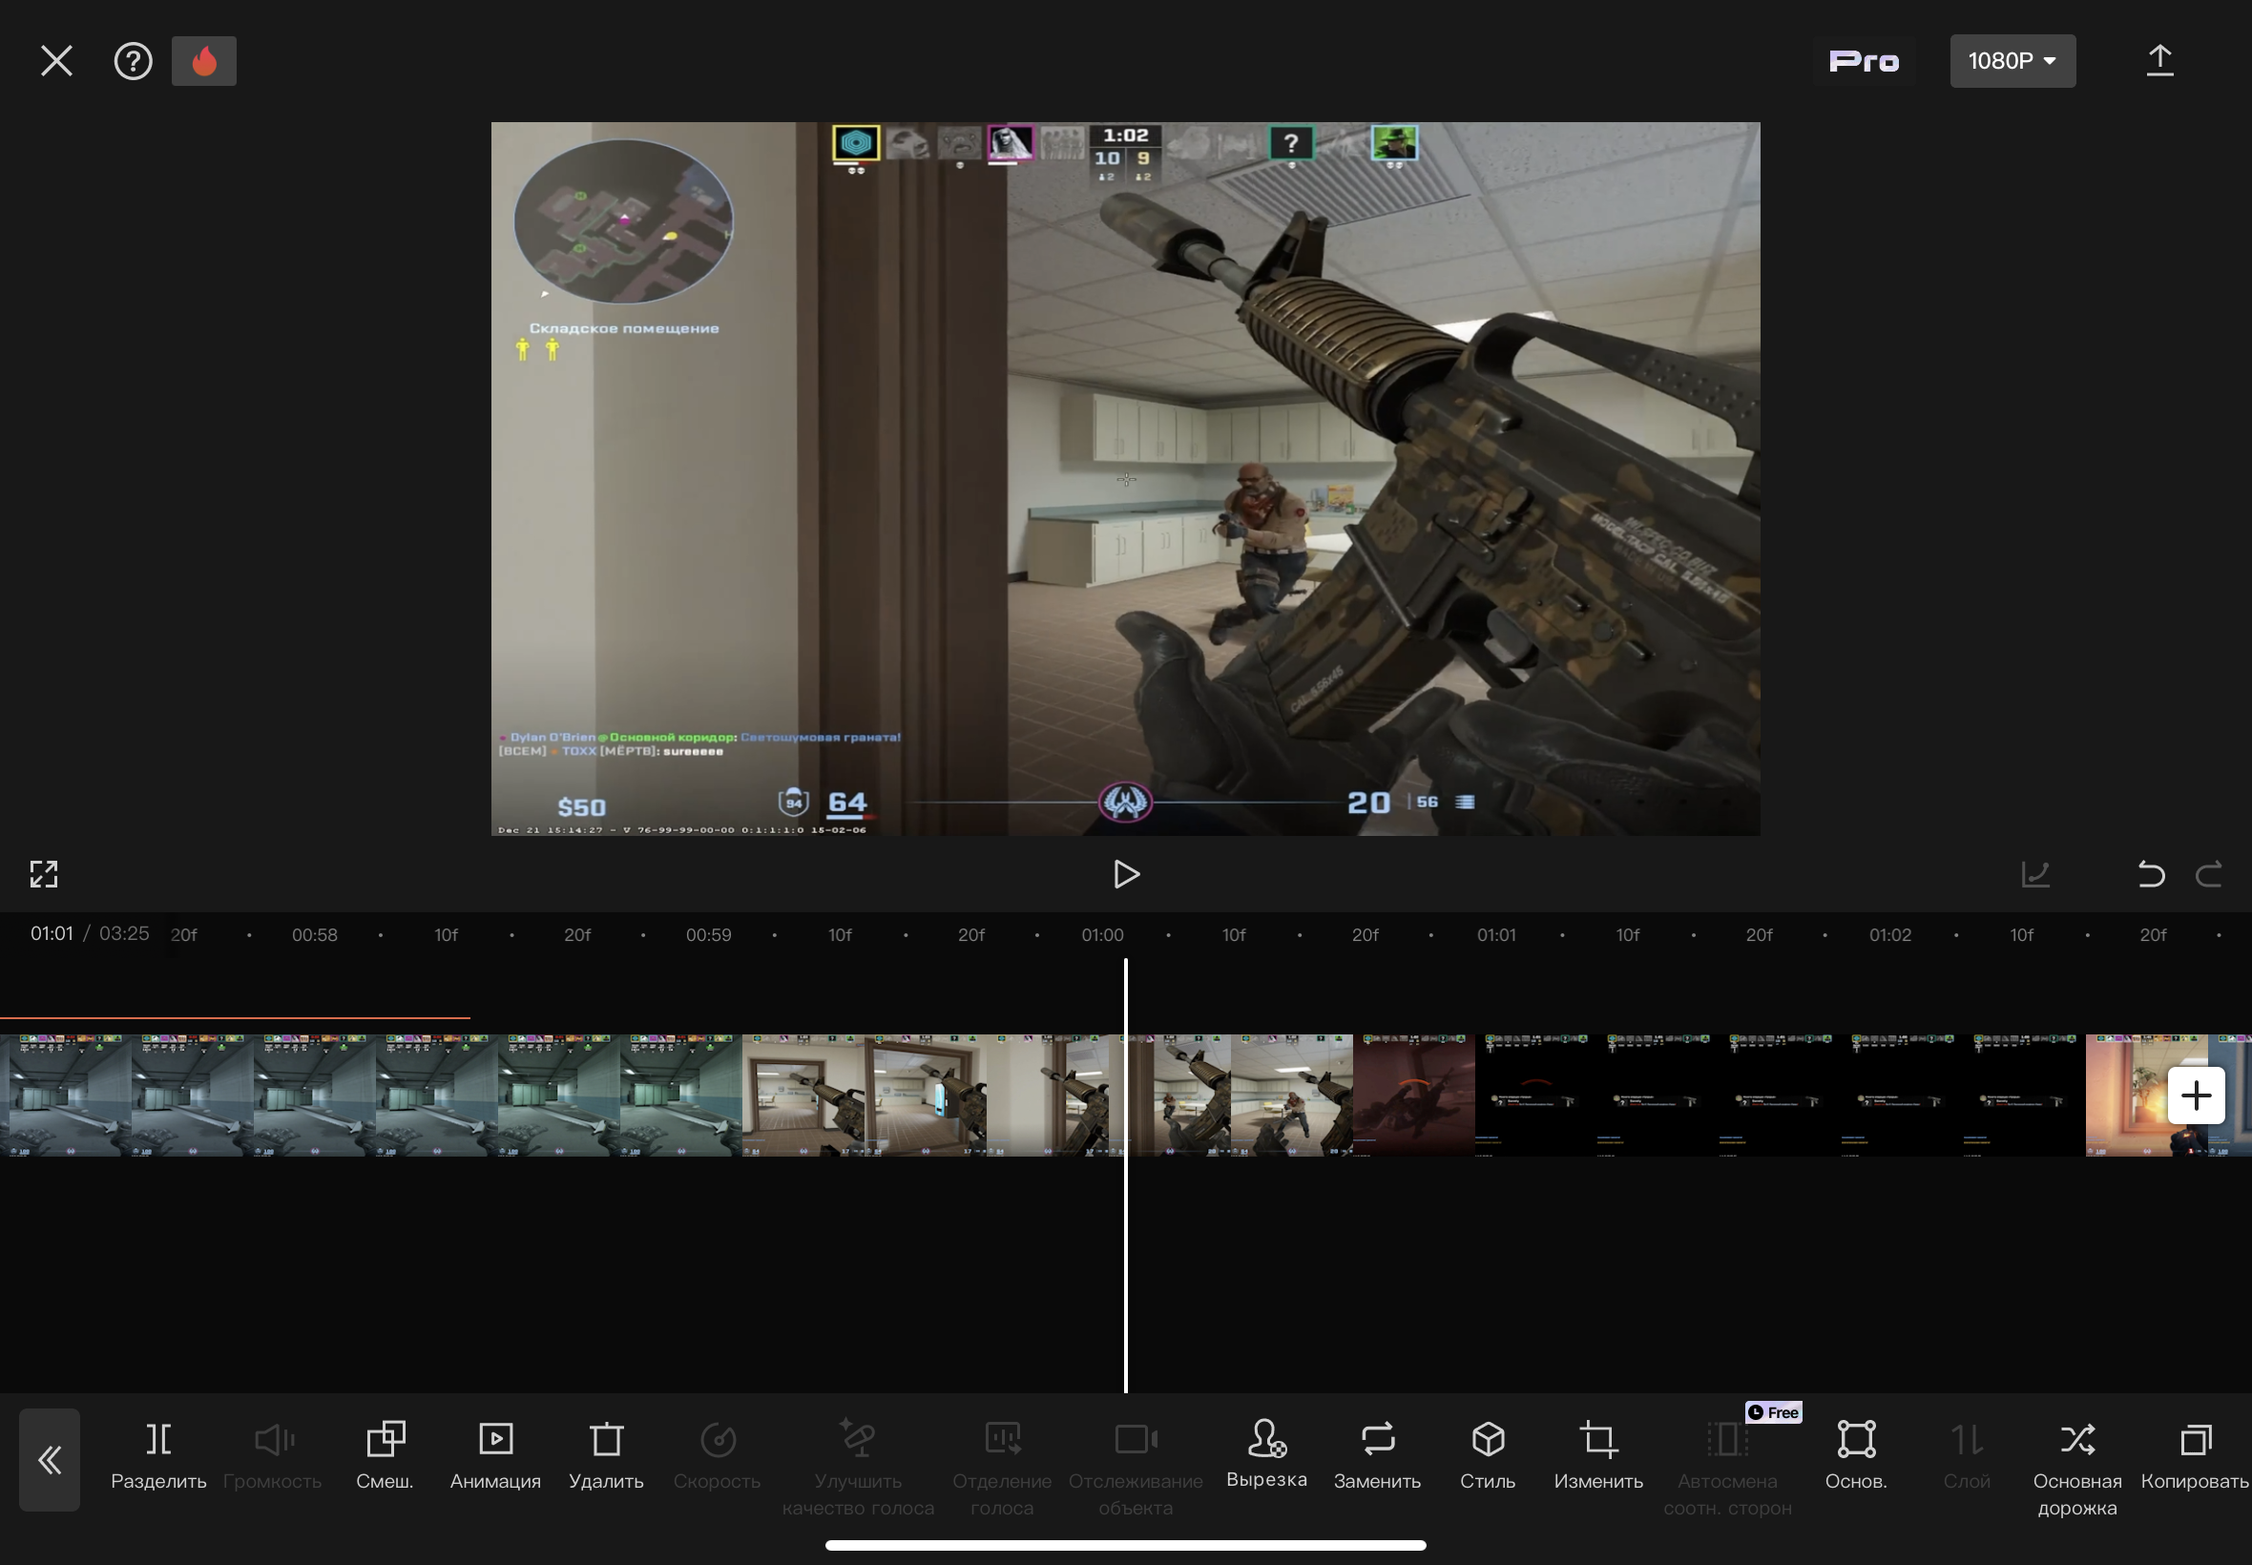This screenshot has height=1565, width=2252.
Task: Click the undo arrow
Action: pyautogui.click(x=2150, y=874)
